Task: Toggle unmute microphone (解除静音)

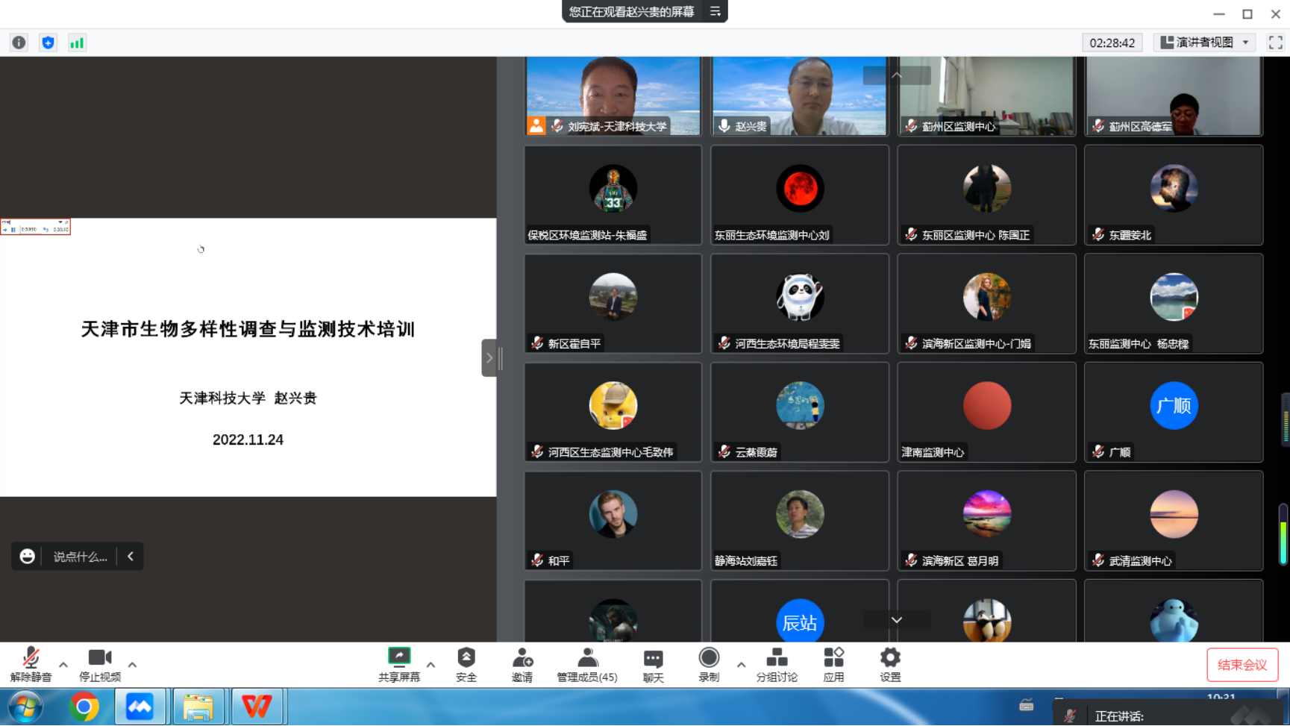Action: [x=31, y=664]
